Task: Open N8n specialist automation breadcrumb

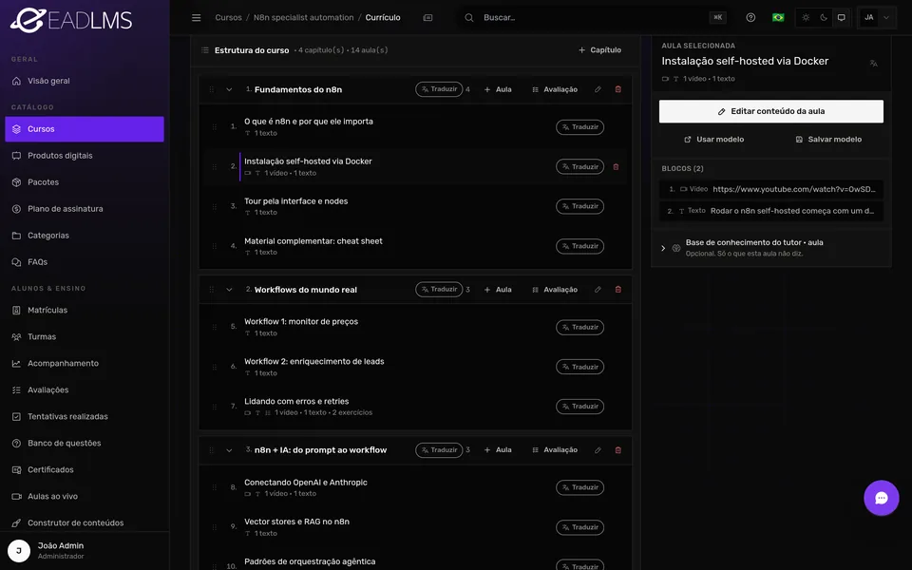Action: tap(303, 17)
